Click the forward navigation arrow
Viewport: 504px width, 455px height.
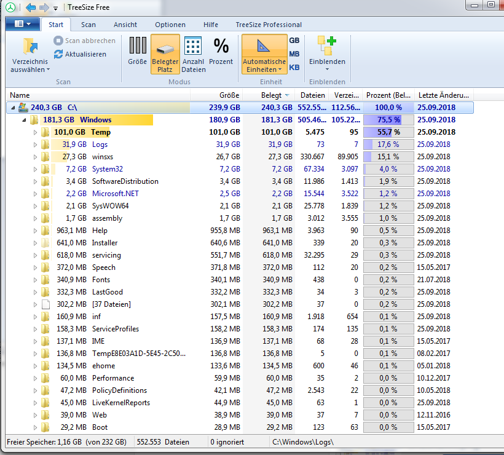(44, 7)
